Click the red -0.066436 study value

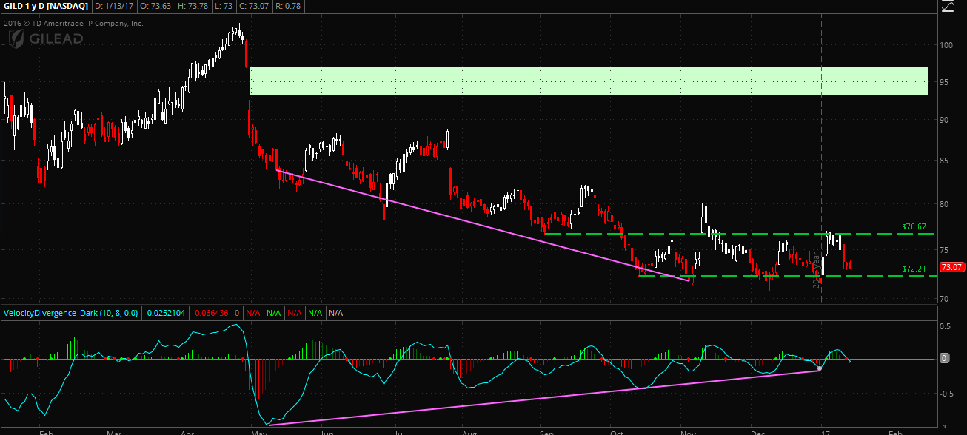(x=211, y=314)
